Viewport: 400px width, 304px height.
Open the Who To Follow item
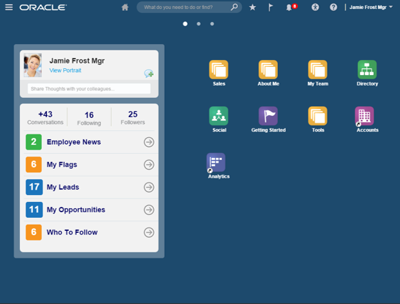tap(72, 232)
